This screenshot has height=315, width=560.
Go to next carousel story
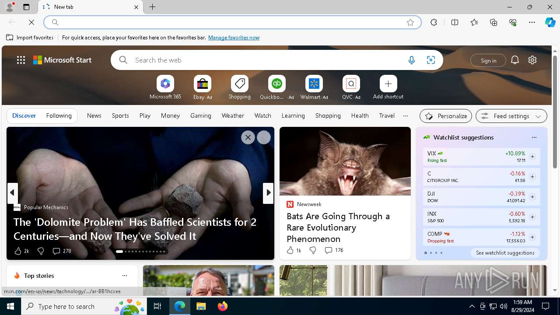coord(268,192)
